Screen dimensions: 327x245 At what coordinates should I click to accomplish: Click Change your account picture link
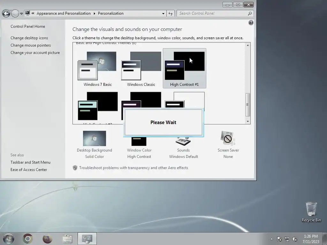[x=35, y=53]
